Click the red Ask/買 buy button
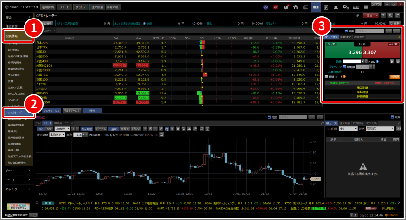406x220 pixels. [x=381, y=50]
